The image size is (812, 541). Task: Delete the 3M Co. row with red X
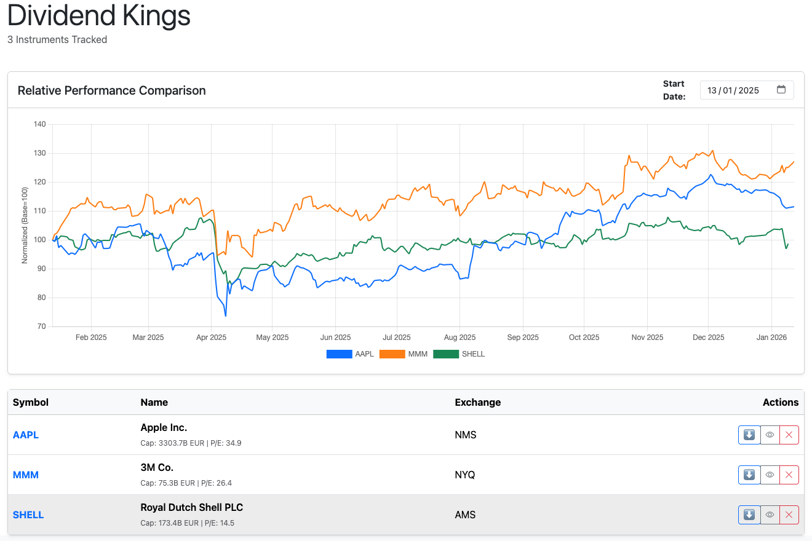tap(789, 475)
